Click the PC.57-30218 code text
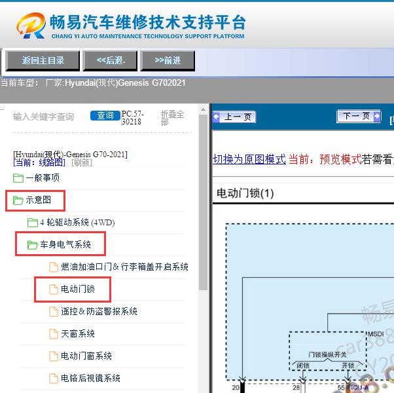This screenshot has width=394, height=393. (x=132, y=118)
